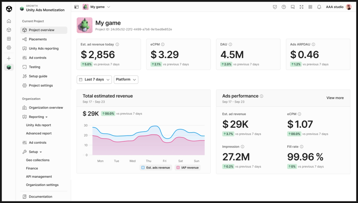Open Geo collections
Image resolution: width=358 pixels, height=203 pixels.
click(x=38, y=160)
